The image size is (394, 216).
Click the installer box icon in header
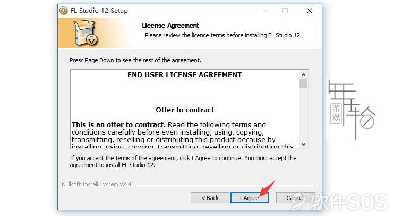click(x=85, y=33)
